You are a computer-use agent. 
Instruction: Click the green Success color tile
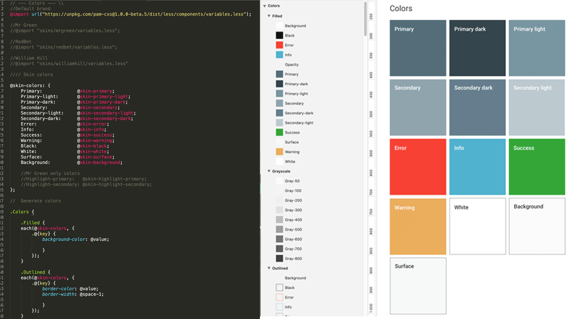point(537,167)
